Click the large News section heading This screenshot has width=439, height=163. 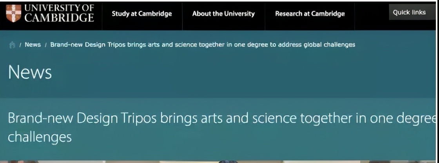point(30,72)
